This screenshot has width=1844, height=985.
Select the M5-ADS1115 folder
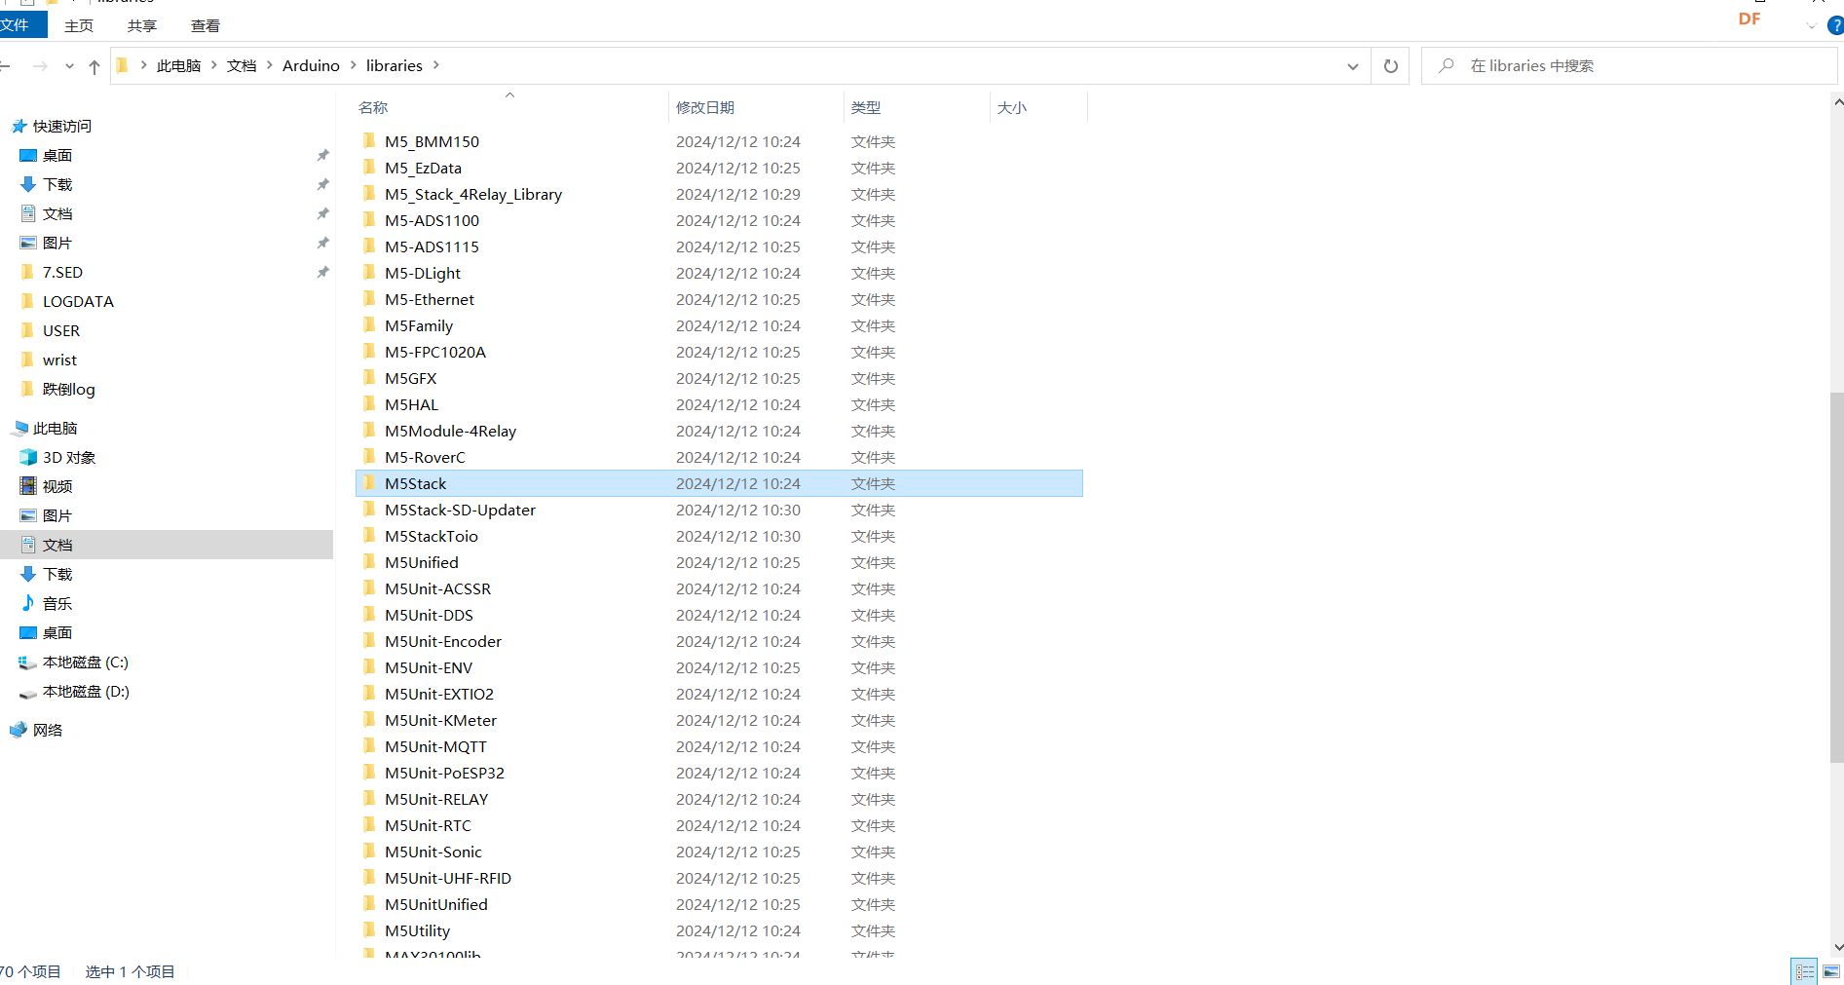(719, 246)
